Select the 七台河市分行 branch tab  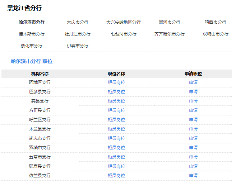point(124,34)
